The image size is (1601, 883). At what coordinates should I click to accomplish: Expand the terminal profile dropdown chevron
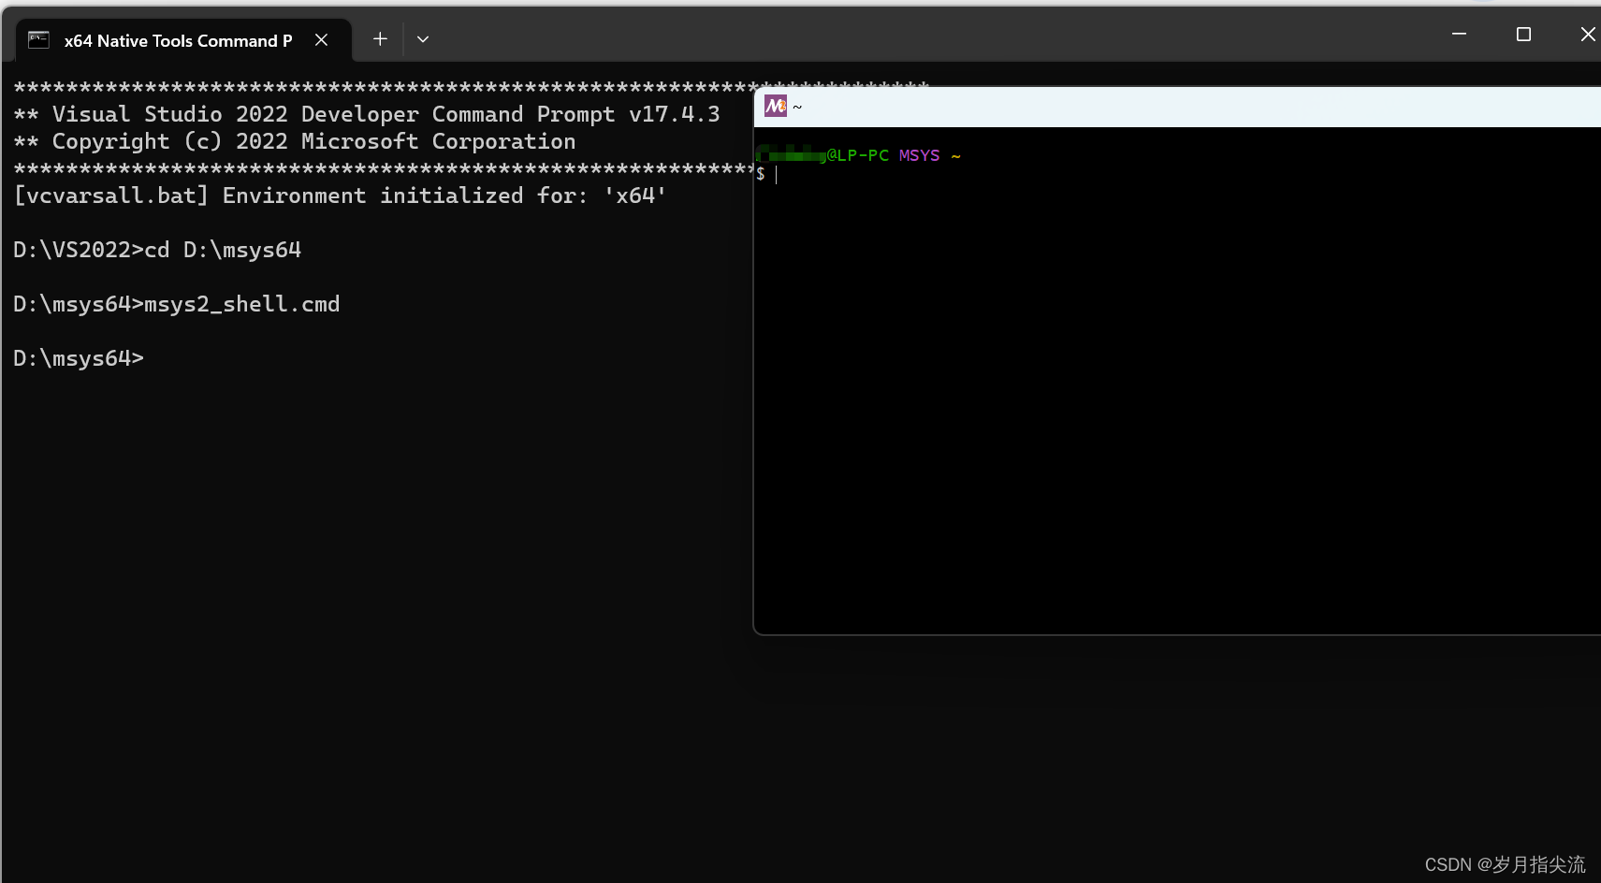(x=423, y=39)
